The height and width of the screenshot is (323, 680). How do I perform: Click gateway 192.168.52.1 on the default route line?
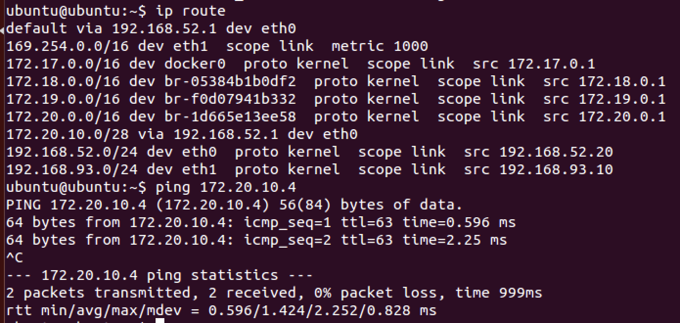[164, 28]
